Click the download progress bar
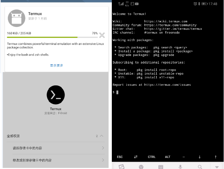The width and height of the screenshot is (224, 169). click(52, 37)
